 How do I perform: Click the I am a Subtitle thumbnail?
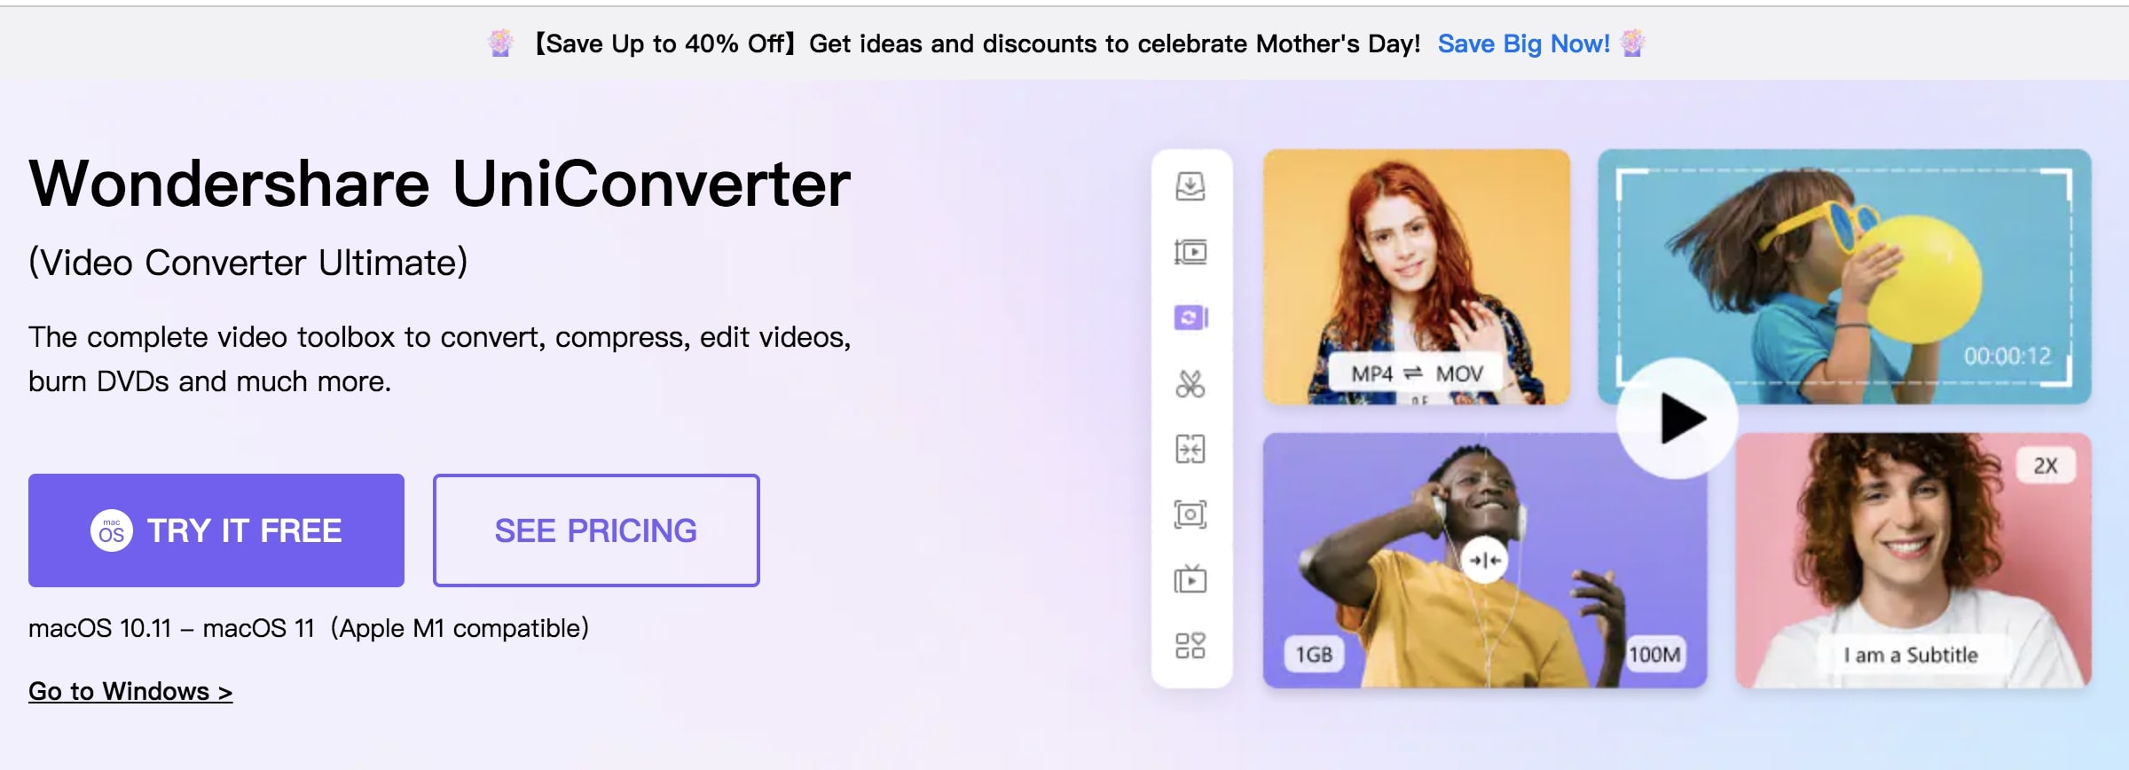pyautogui.click(x=1913, y=561)
